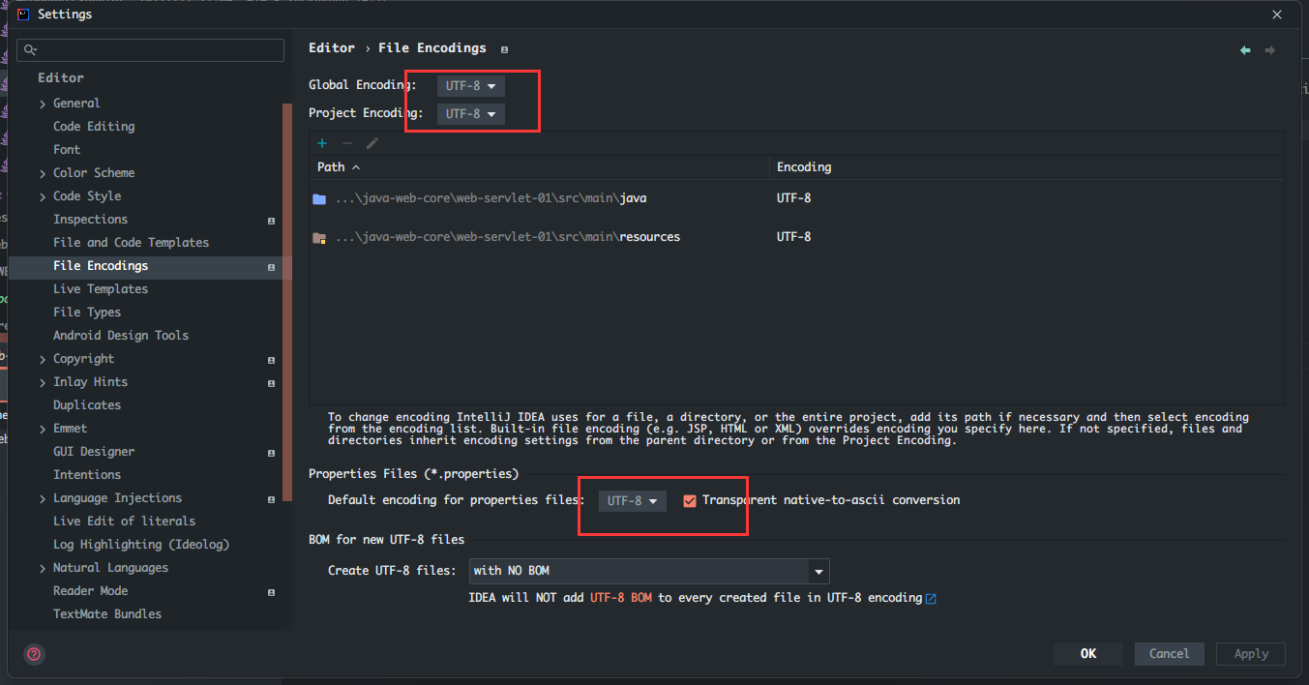Focus the settings search field
Image resolution: width=1309 pixels, height=685 pixels.
(x=151, y=50)
